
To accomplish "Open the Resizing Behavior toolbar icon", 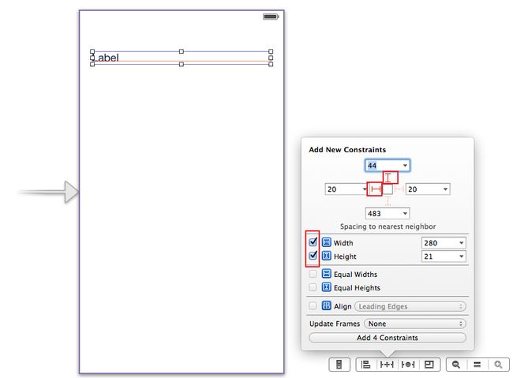I will click(x=429, y=365).
